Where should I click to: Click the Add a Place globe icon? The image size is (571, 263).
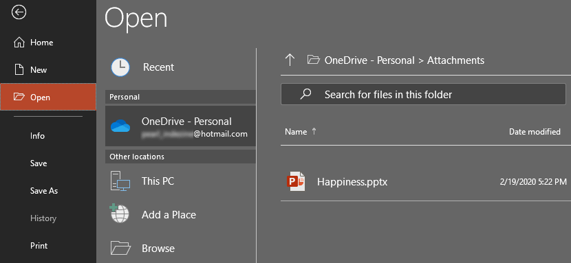pos(120,214)
